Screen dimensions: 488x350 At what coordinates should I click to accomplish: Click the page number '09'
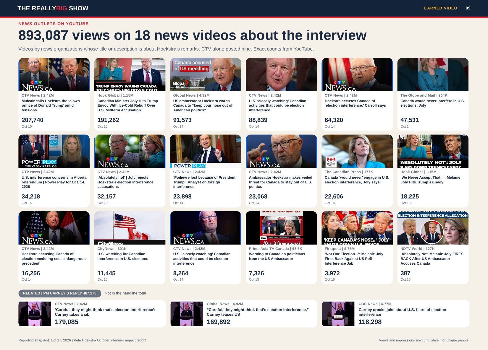[x=468, y=8]
